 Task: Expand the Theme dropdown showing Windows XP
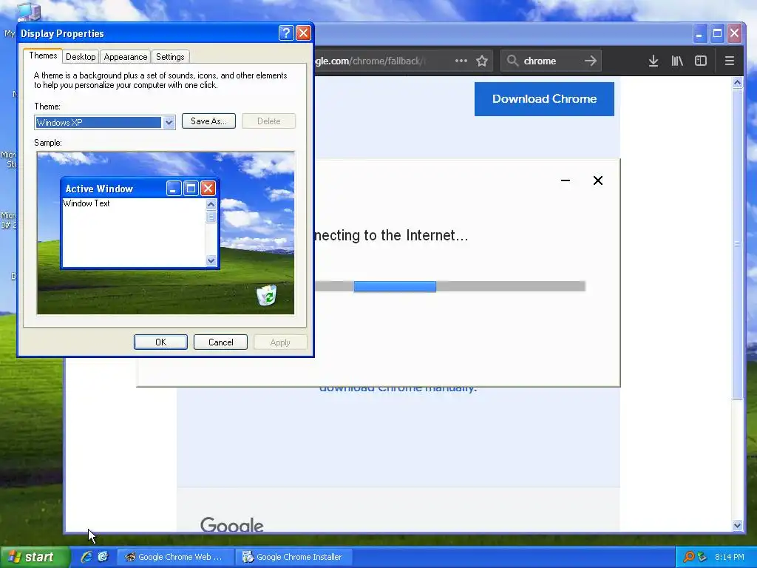click(x=169, y=123)
